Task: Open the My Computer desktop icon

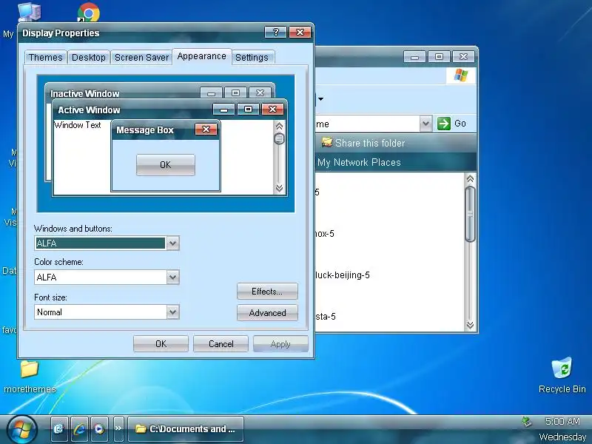Action: point(29,12)
